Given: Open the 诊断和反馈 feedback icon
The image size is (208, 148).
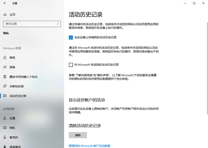Looking at the screenshot, I should pyautogui.click(x=5, y=86).
